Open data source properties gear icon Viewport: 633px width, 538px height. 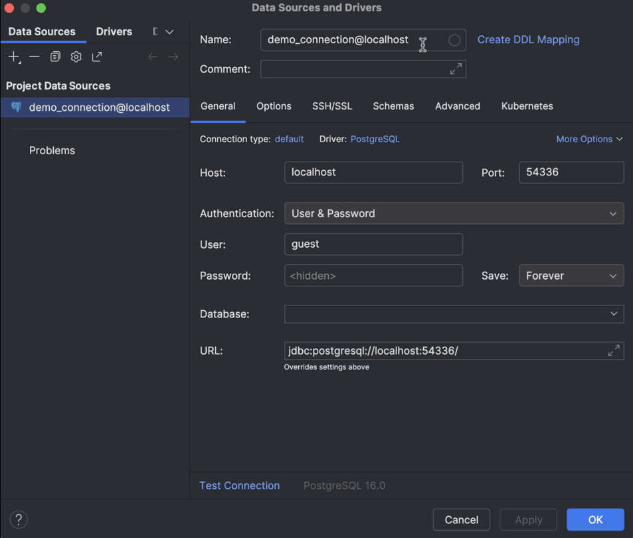pyautogui.click(x=76, y=57)
